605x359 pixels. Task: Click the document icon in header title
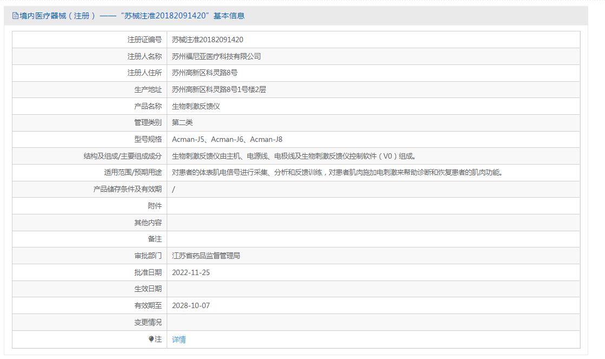point(15,16)
